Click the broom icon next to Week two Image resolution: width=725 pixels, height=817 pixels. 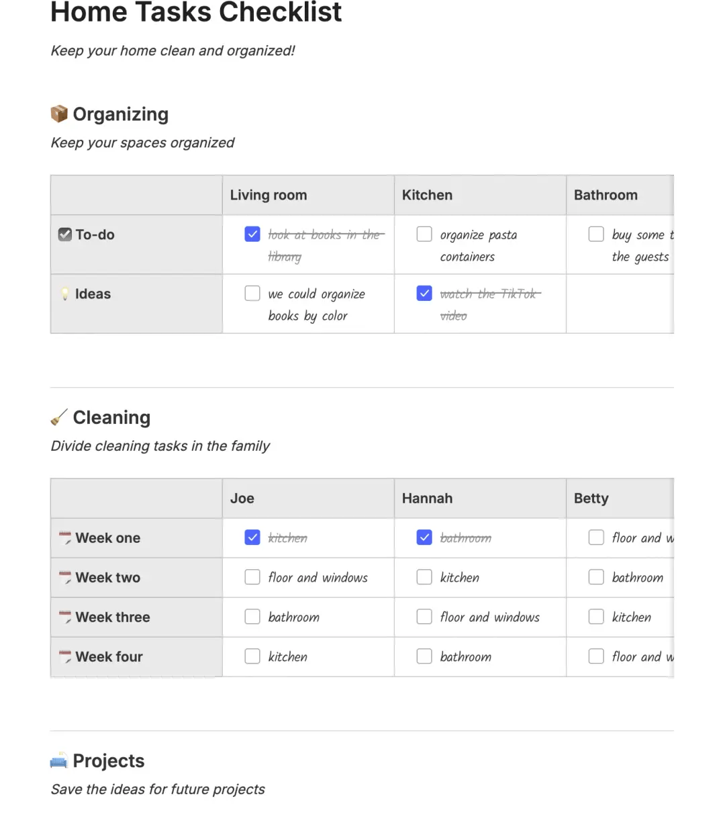pos(64,577)
